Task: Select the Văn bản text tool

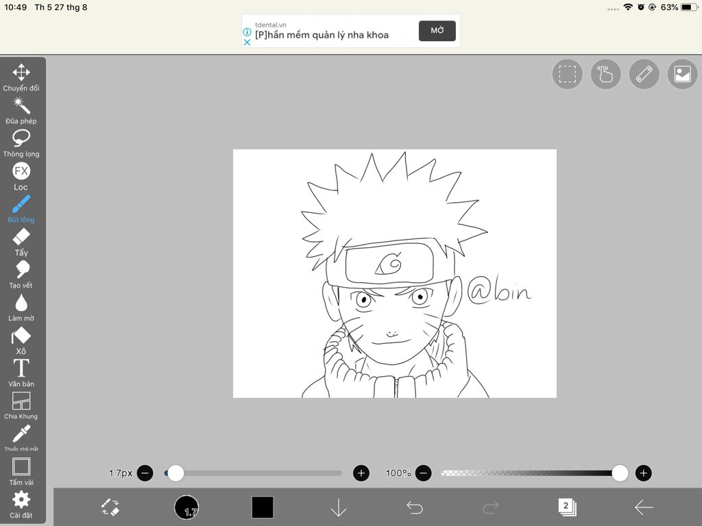Action: 21,373
